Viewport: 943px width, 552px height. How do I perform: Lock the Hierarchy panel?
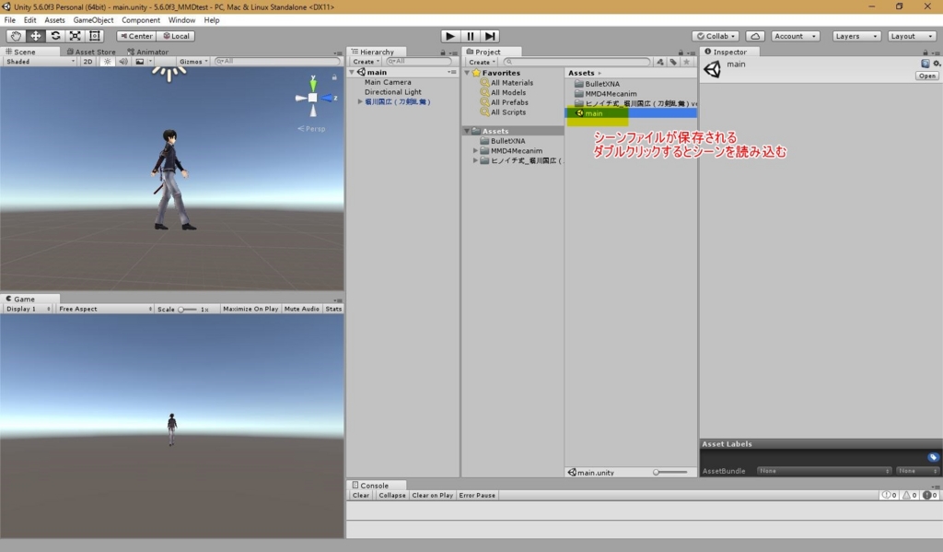click(443, 53)
